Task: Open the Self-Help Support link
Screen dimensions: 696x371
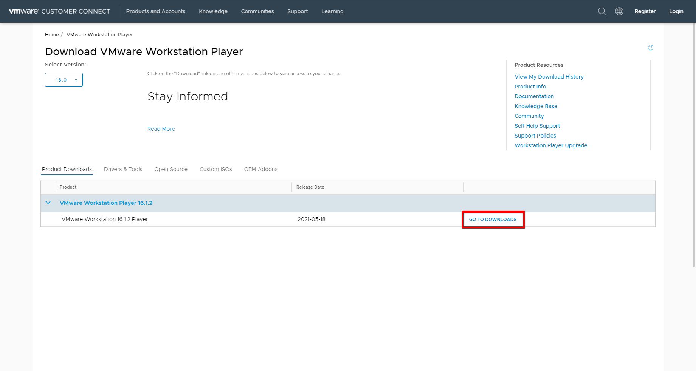Action: [537, 126]
